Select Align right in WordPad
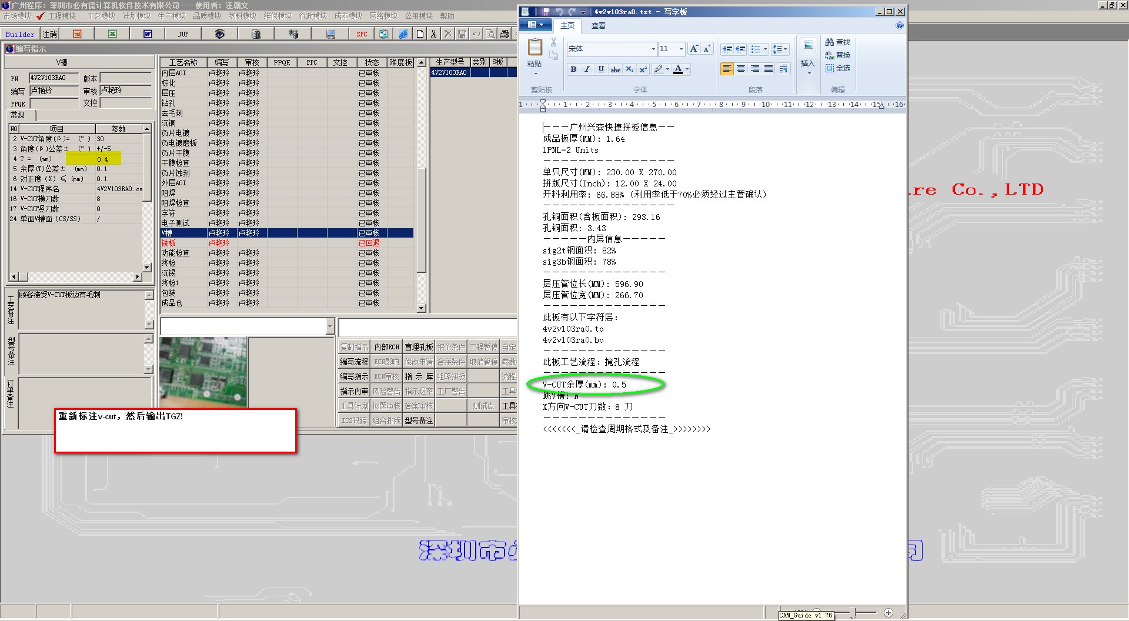 coord(754,69)
